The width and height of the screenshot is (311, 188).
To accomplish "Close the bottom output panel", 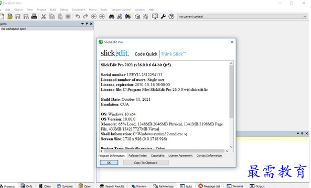I will click(x=307, y=134).
